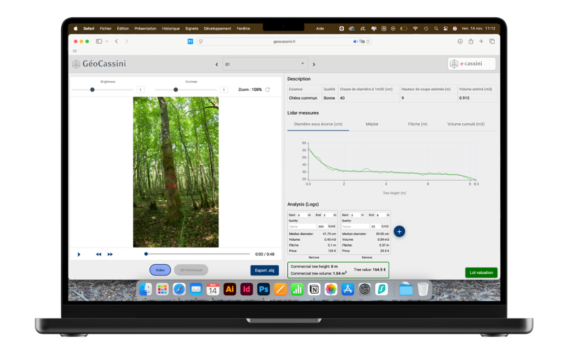The height and width of the screenshot is (354, 566).
Task: Open Illustrator from the dock
Action: tap(230, 289)
